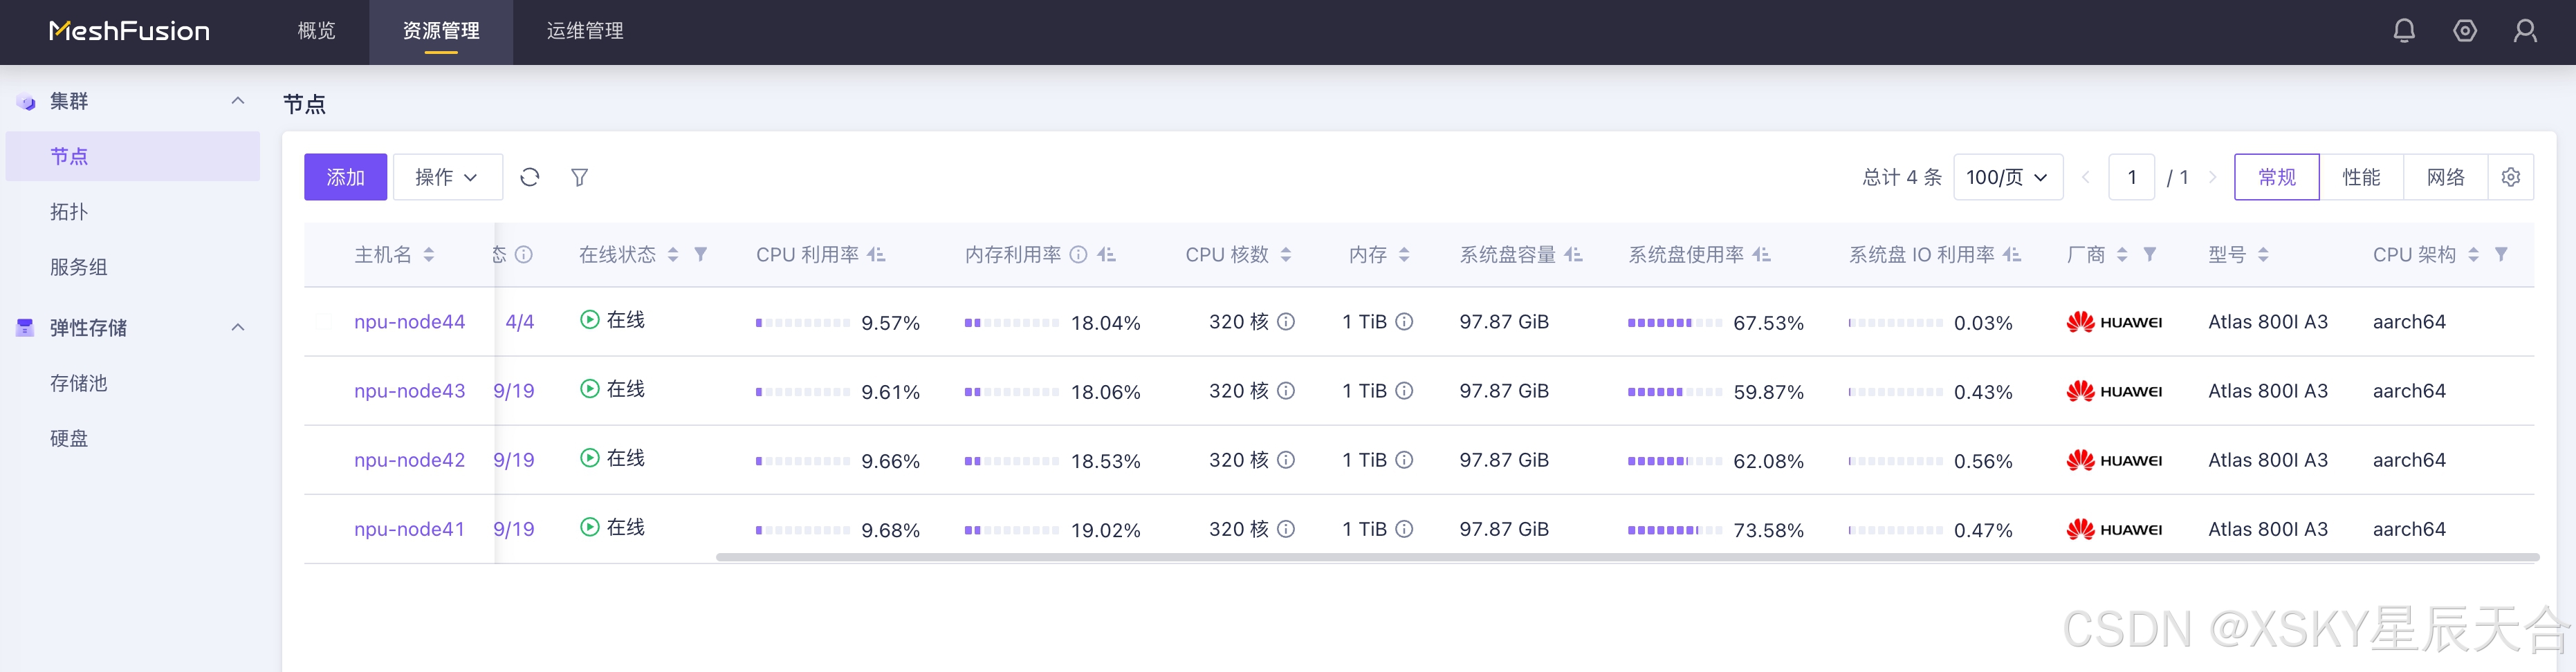2576x672 pixels.
Task: Sort by 型号 column arrows
Action: pyautogui.click(x=2263, y=255)
